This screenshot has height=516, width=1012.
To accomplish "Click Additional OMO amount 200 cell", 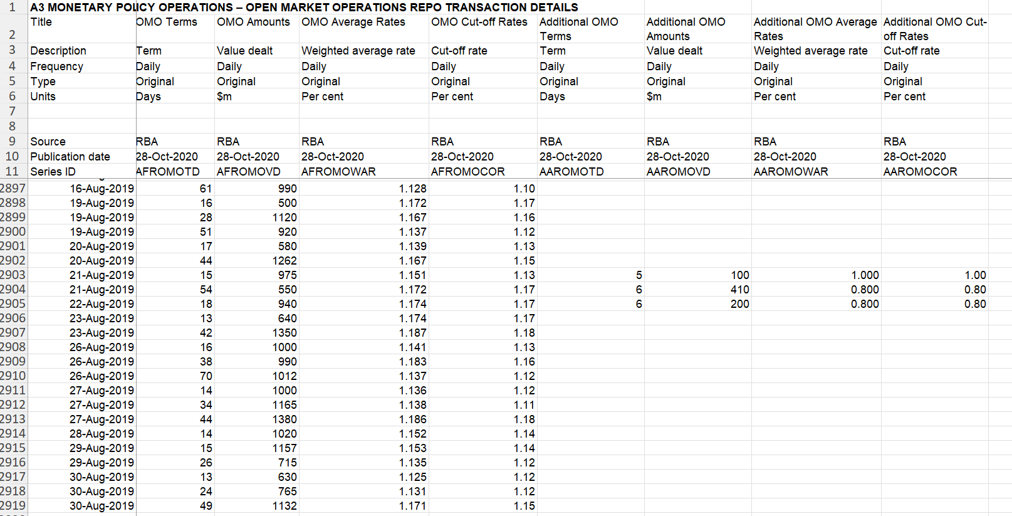I will coord(698,303).
